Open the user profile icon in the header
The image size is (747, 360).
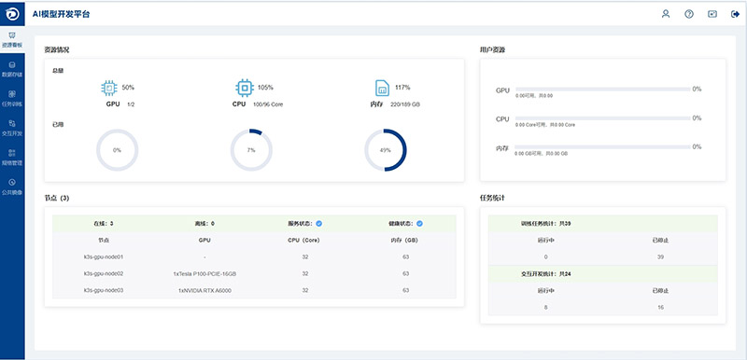666,14
